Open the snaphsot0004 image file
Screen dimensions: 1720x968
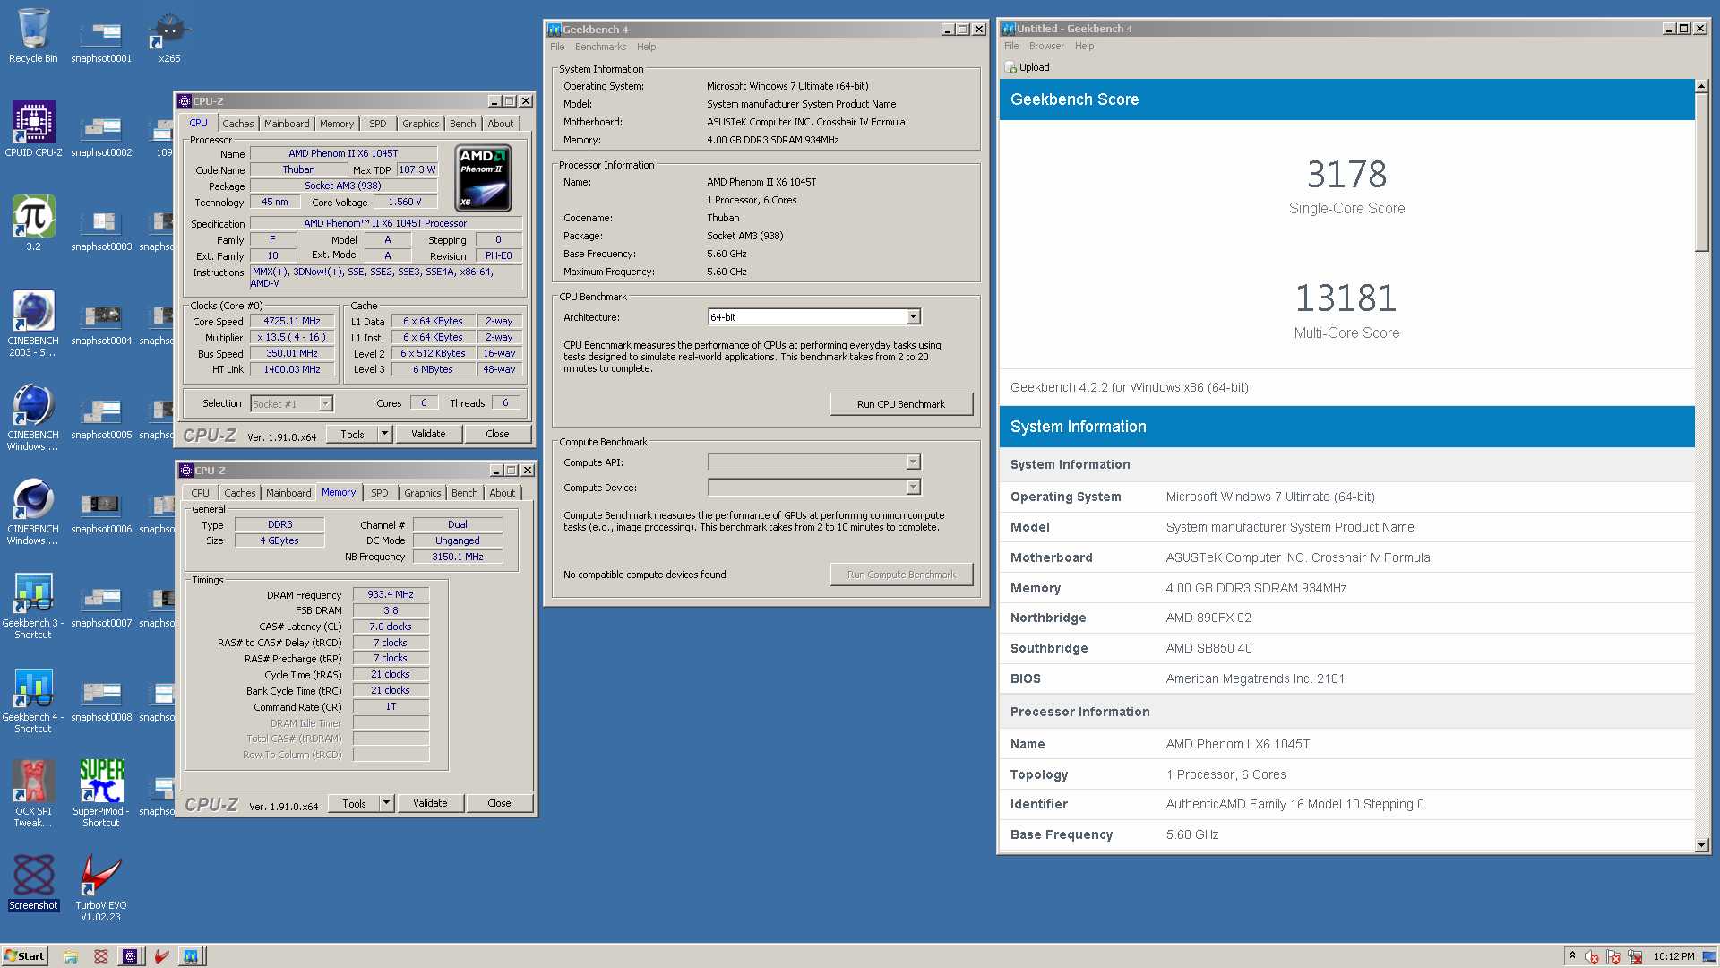point(101,323)
